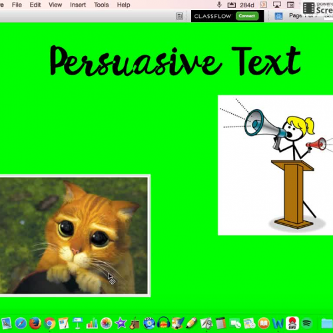The image size is (333, 333).
Task: Open the Tools menu
Action: [x=101, y=5]
